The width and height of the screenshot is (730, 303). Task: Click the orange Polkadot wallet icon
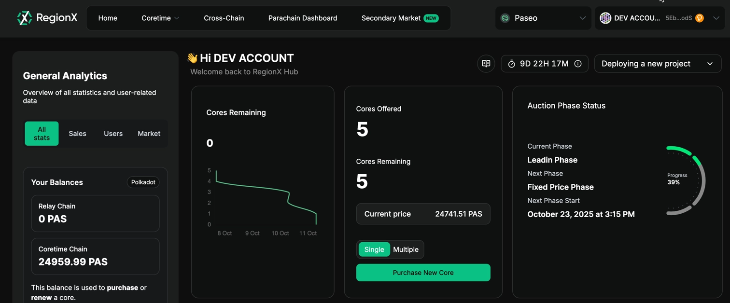tap(699, 18)
